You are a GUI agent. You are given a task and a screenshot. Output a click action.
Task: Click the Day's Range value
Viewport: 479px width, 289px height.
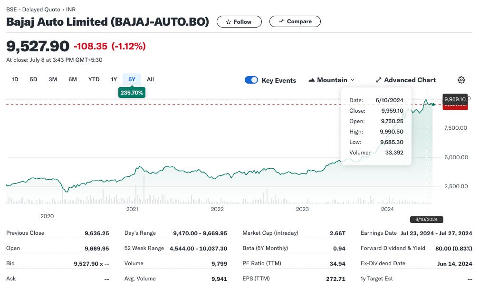200,233
